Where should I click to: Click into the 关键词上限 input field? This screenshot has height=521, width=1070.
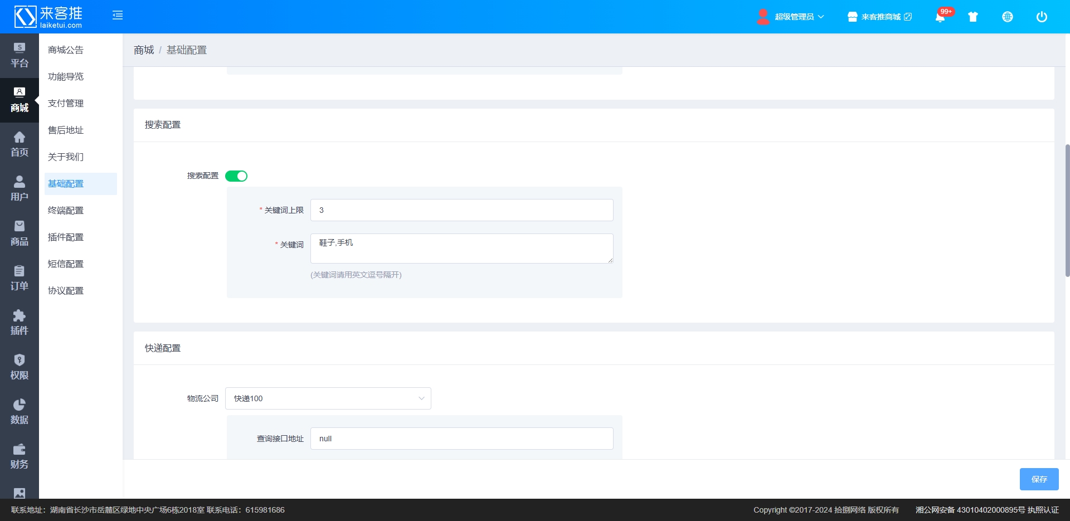tap(461, 210)
